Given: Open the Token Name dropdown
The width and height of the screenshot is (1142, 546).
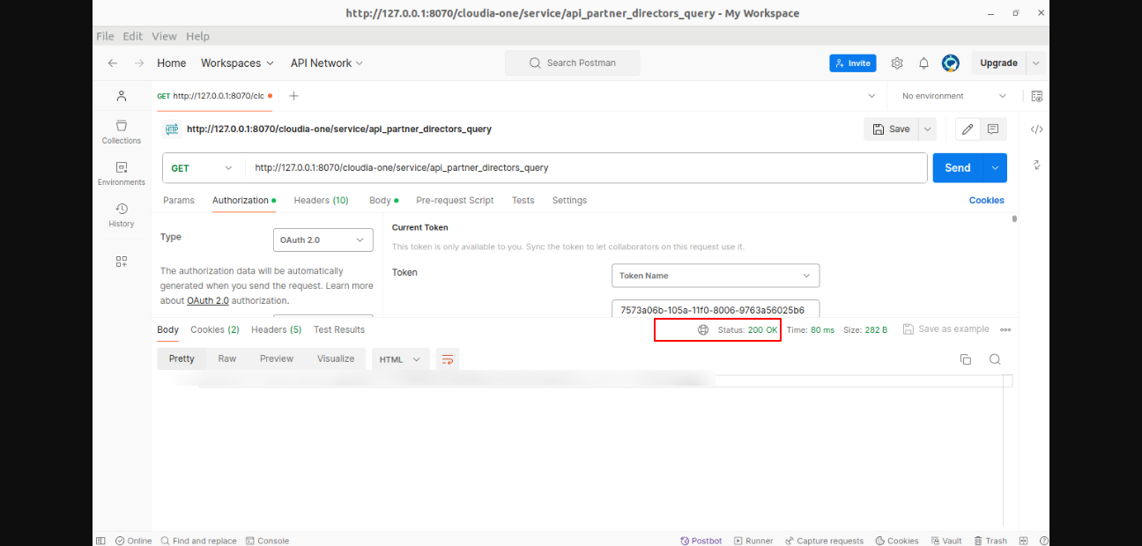Looking at the screenshot, I should click(716, 276).
